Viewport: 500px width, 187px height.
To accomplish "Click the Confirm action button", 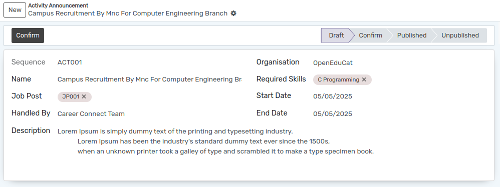I will click(28, 35).
